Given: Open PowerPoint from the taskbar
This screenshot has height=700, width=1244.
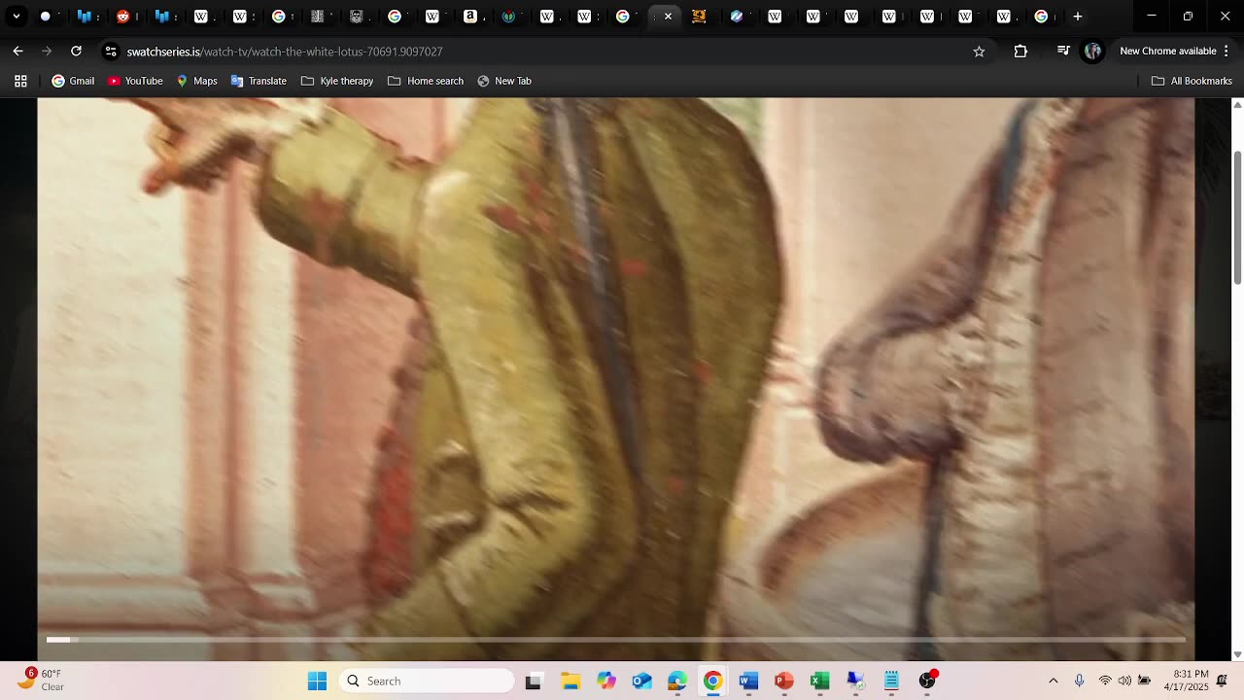Looking at the screenshot, I should click(x=784, y=681).
